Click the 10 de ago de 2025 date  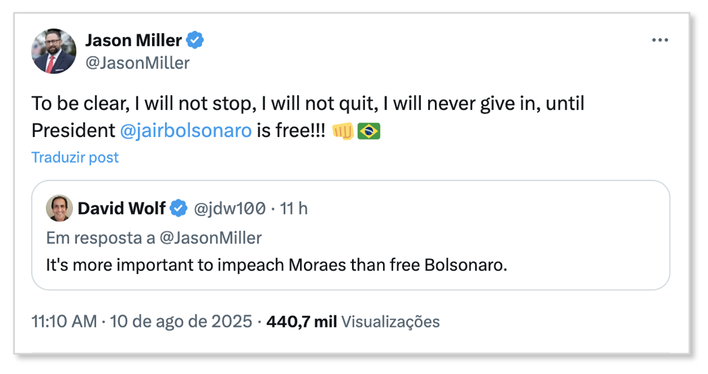[180, 321]
